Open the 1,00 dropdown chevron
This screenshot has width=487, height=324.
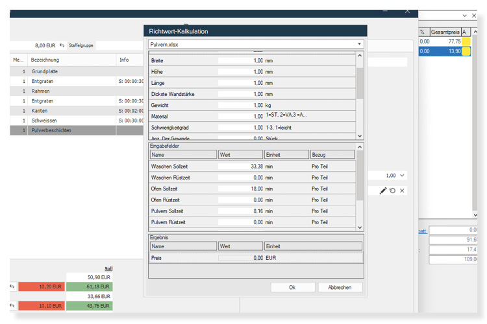[402, 176]
